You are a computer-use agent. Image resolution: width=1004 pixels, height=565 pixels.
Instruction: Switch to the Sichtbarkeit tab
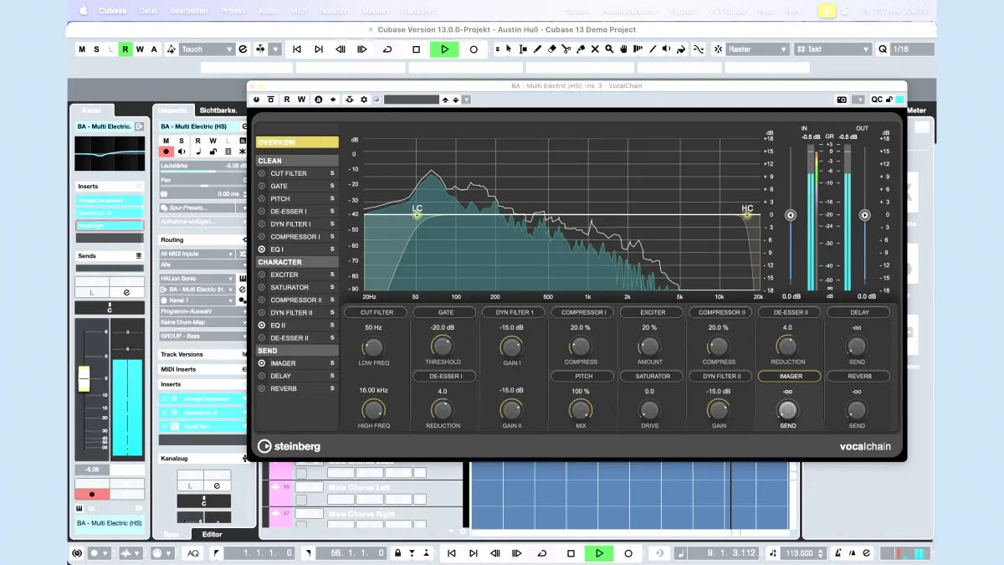218,110
